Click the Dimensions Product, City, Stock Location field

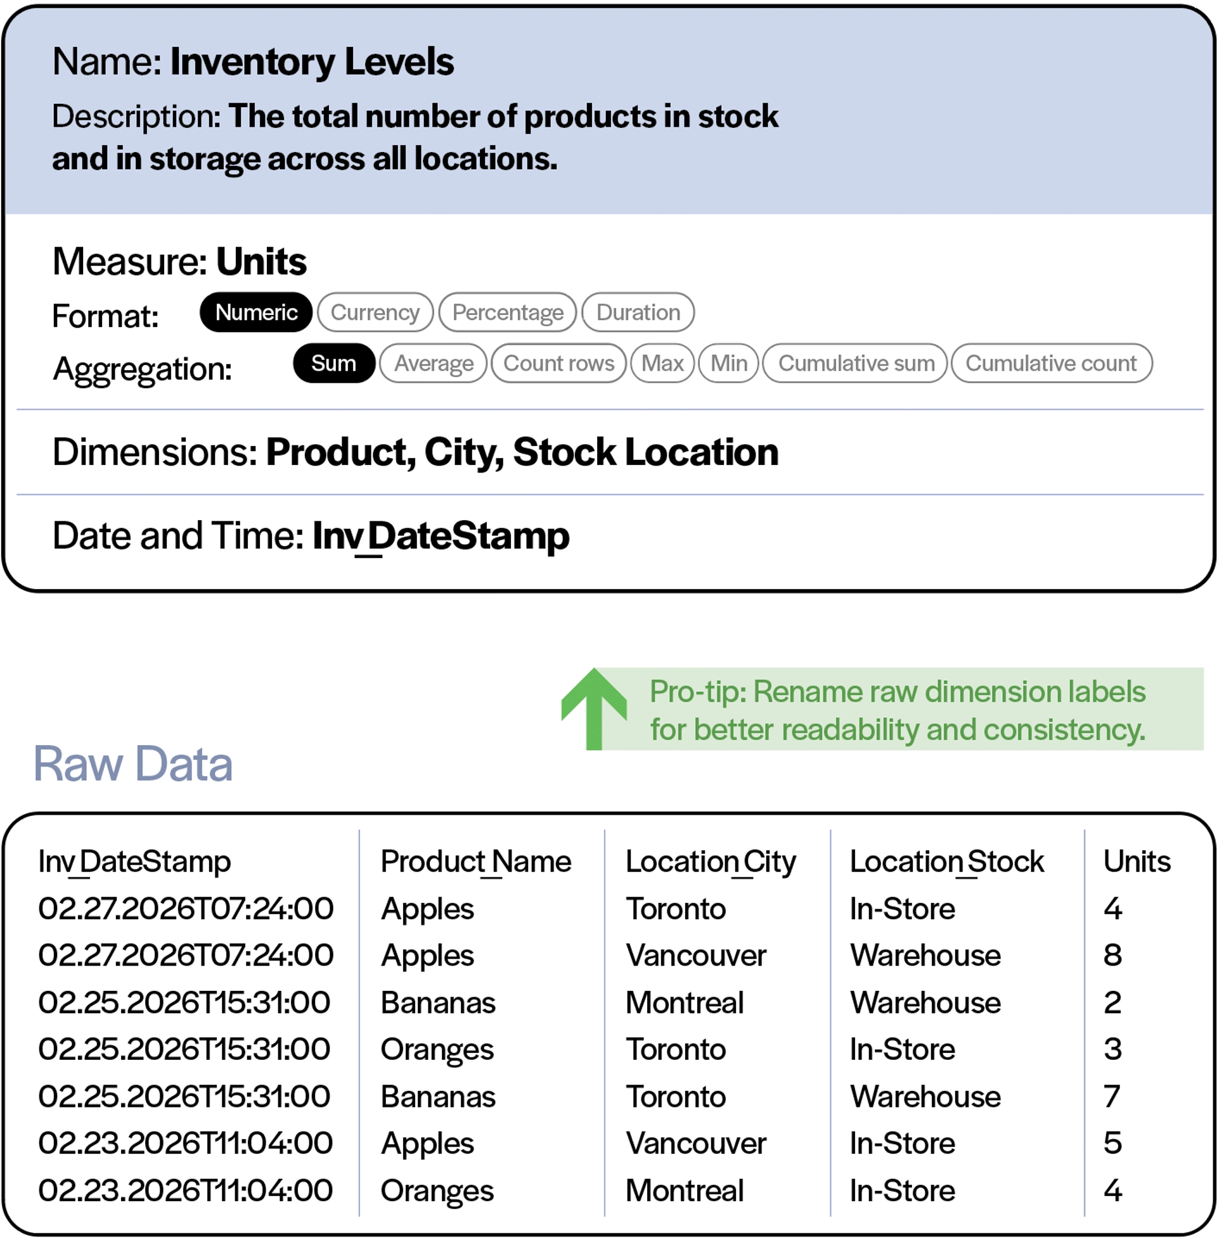click(x=522, y=452)
